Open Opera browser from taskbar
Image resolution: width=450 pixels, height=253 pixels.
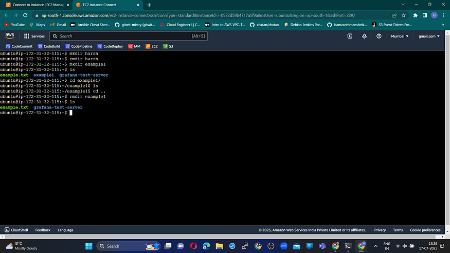(193, 246)
